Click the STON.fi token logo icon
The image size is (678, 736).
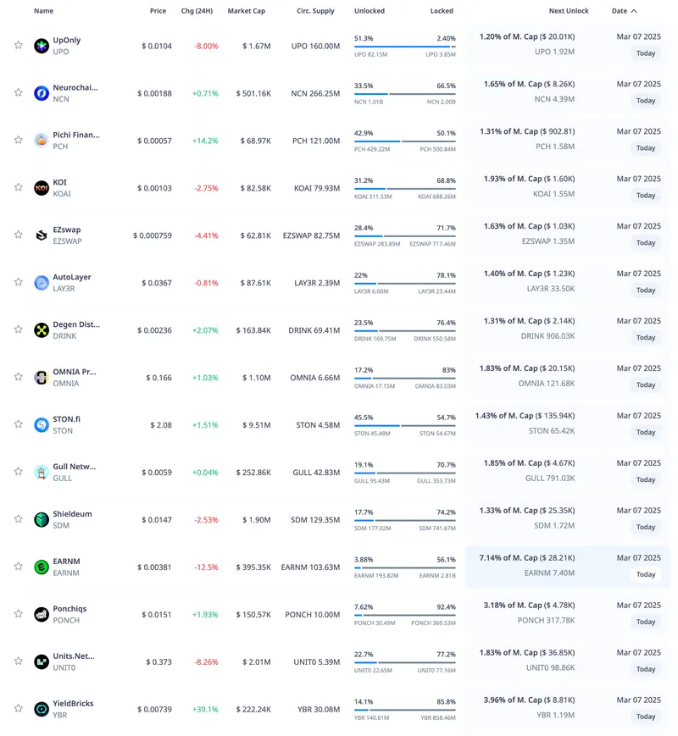41,425
